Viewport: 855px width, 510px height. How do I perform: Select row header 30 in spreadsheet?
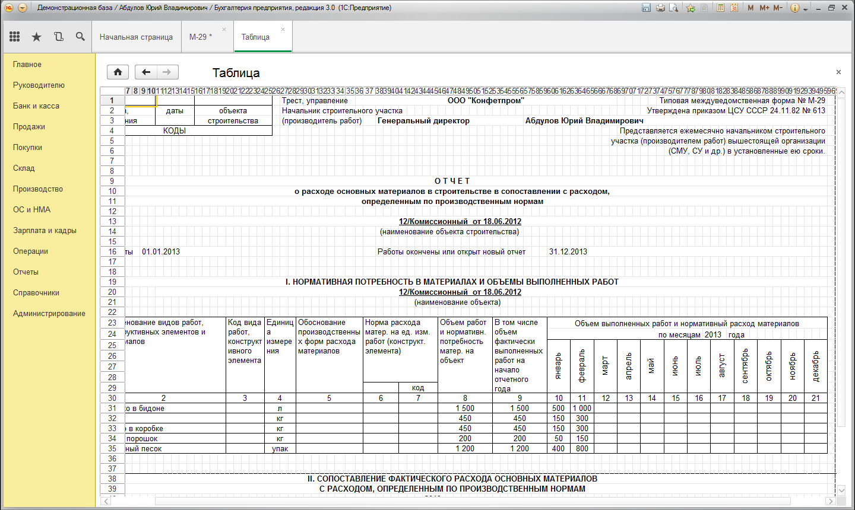point(112,398)
